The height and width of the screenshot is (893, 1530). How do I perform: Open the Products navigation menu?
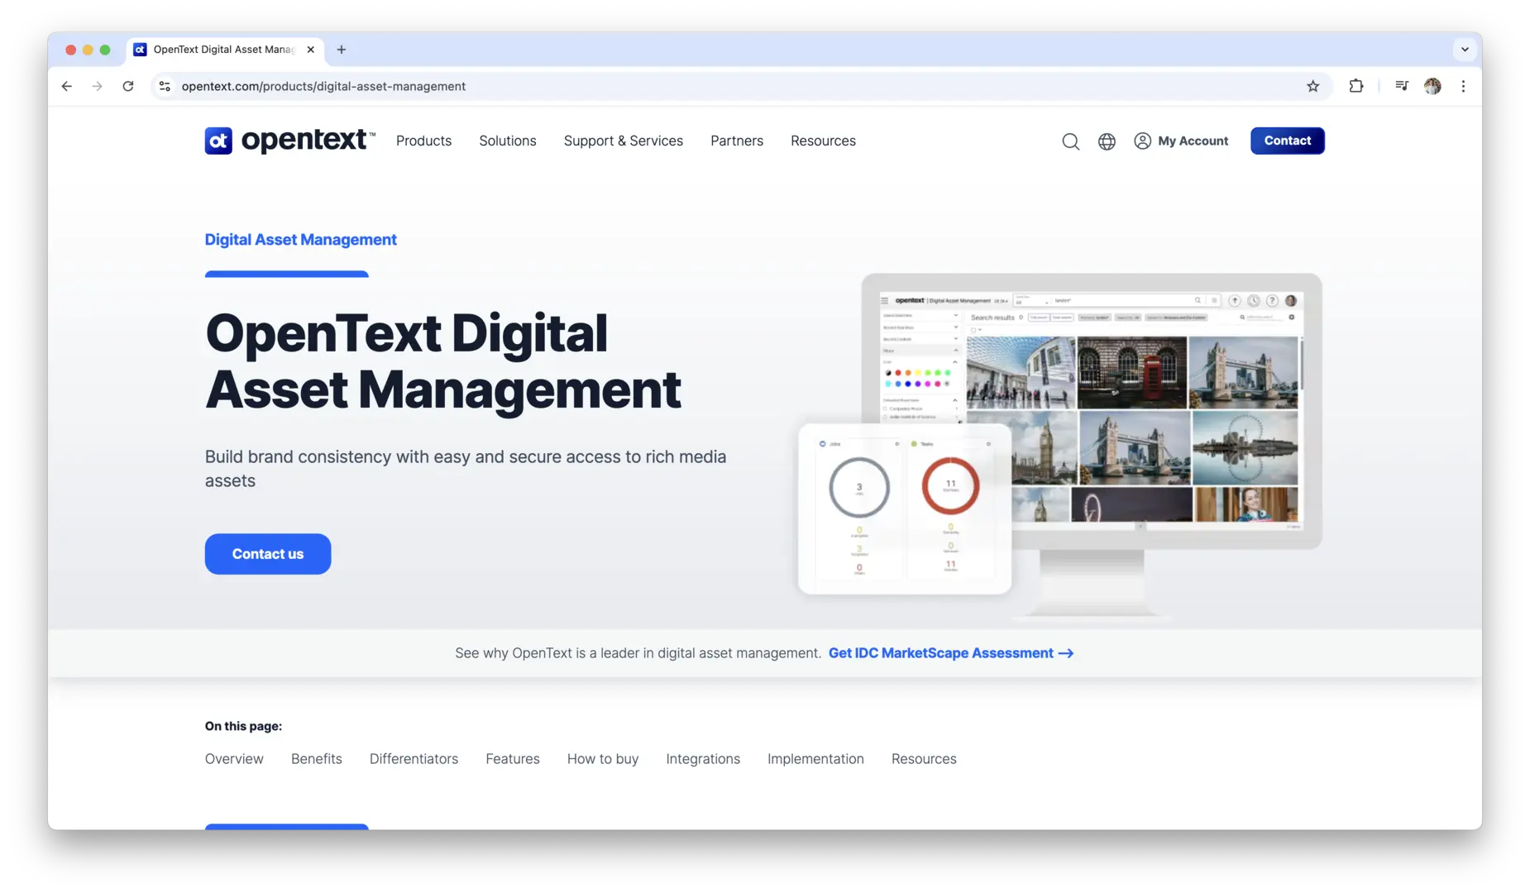(x=423, y=141)
